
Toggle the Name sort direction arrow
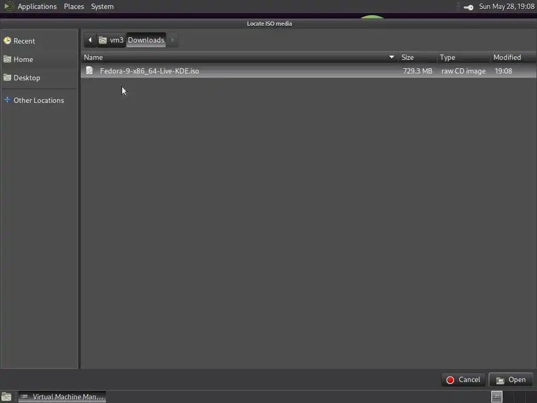391,57
